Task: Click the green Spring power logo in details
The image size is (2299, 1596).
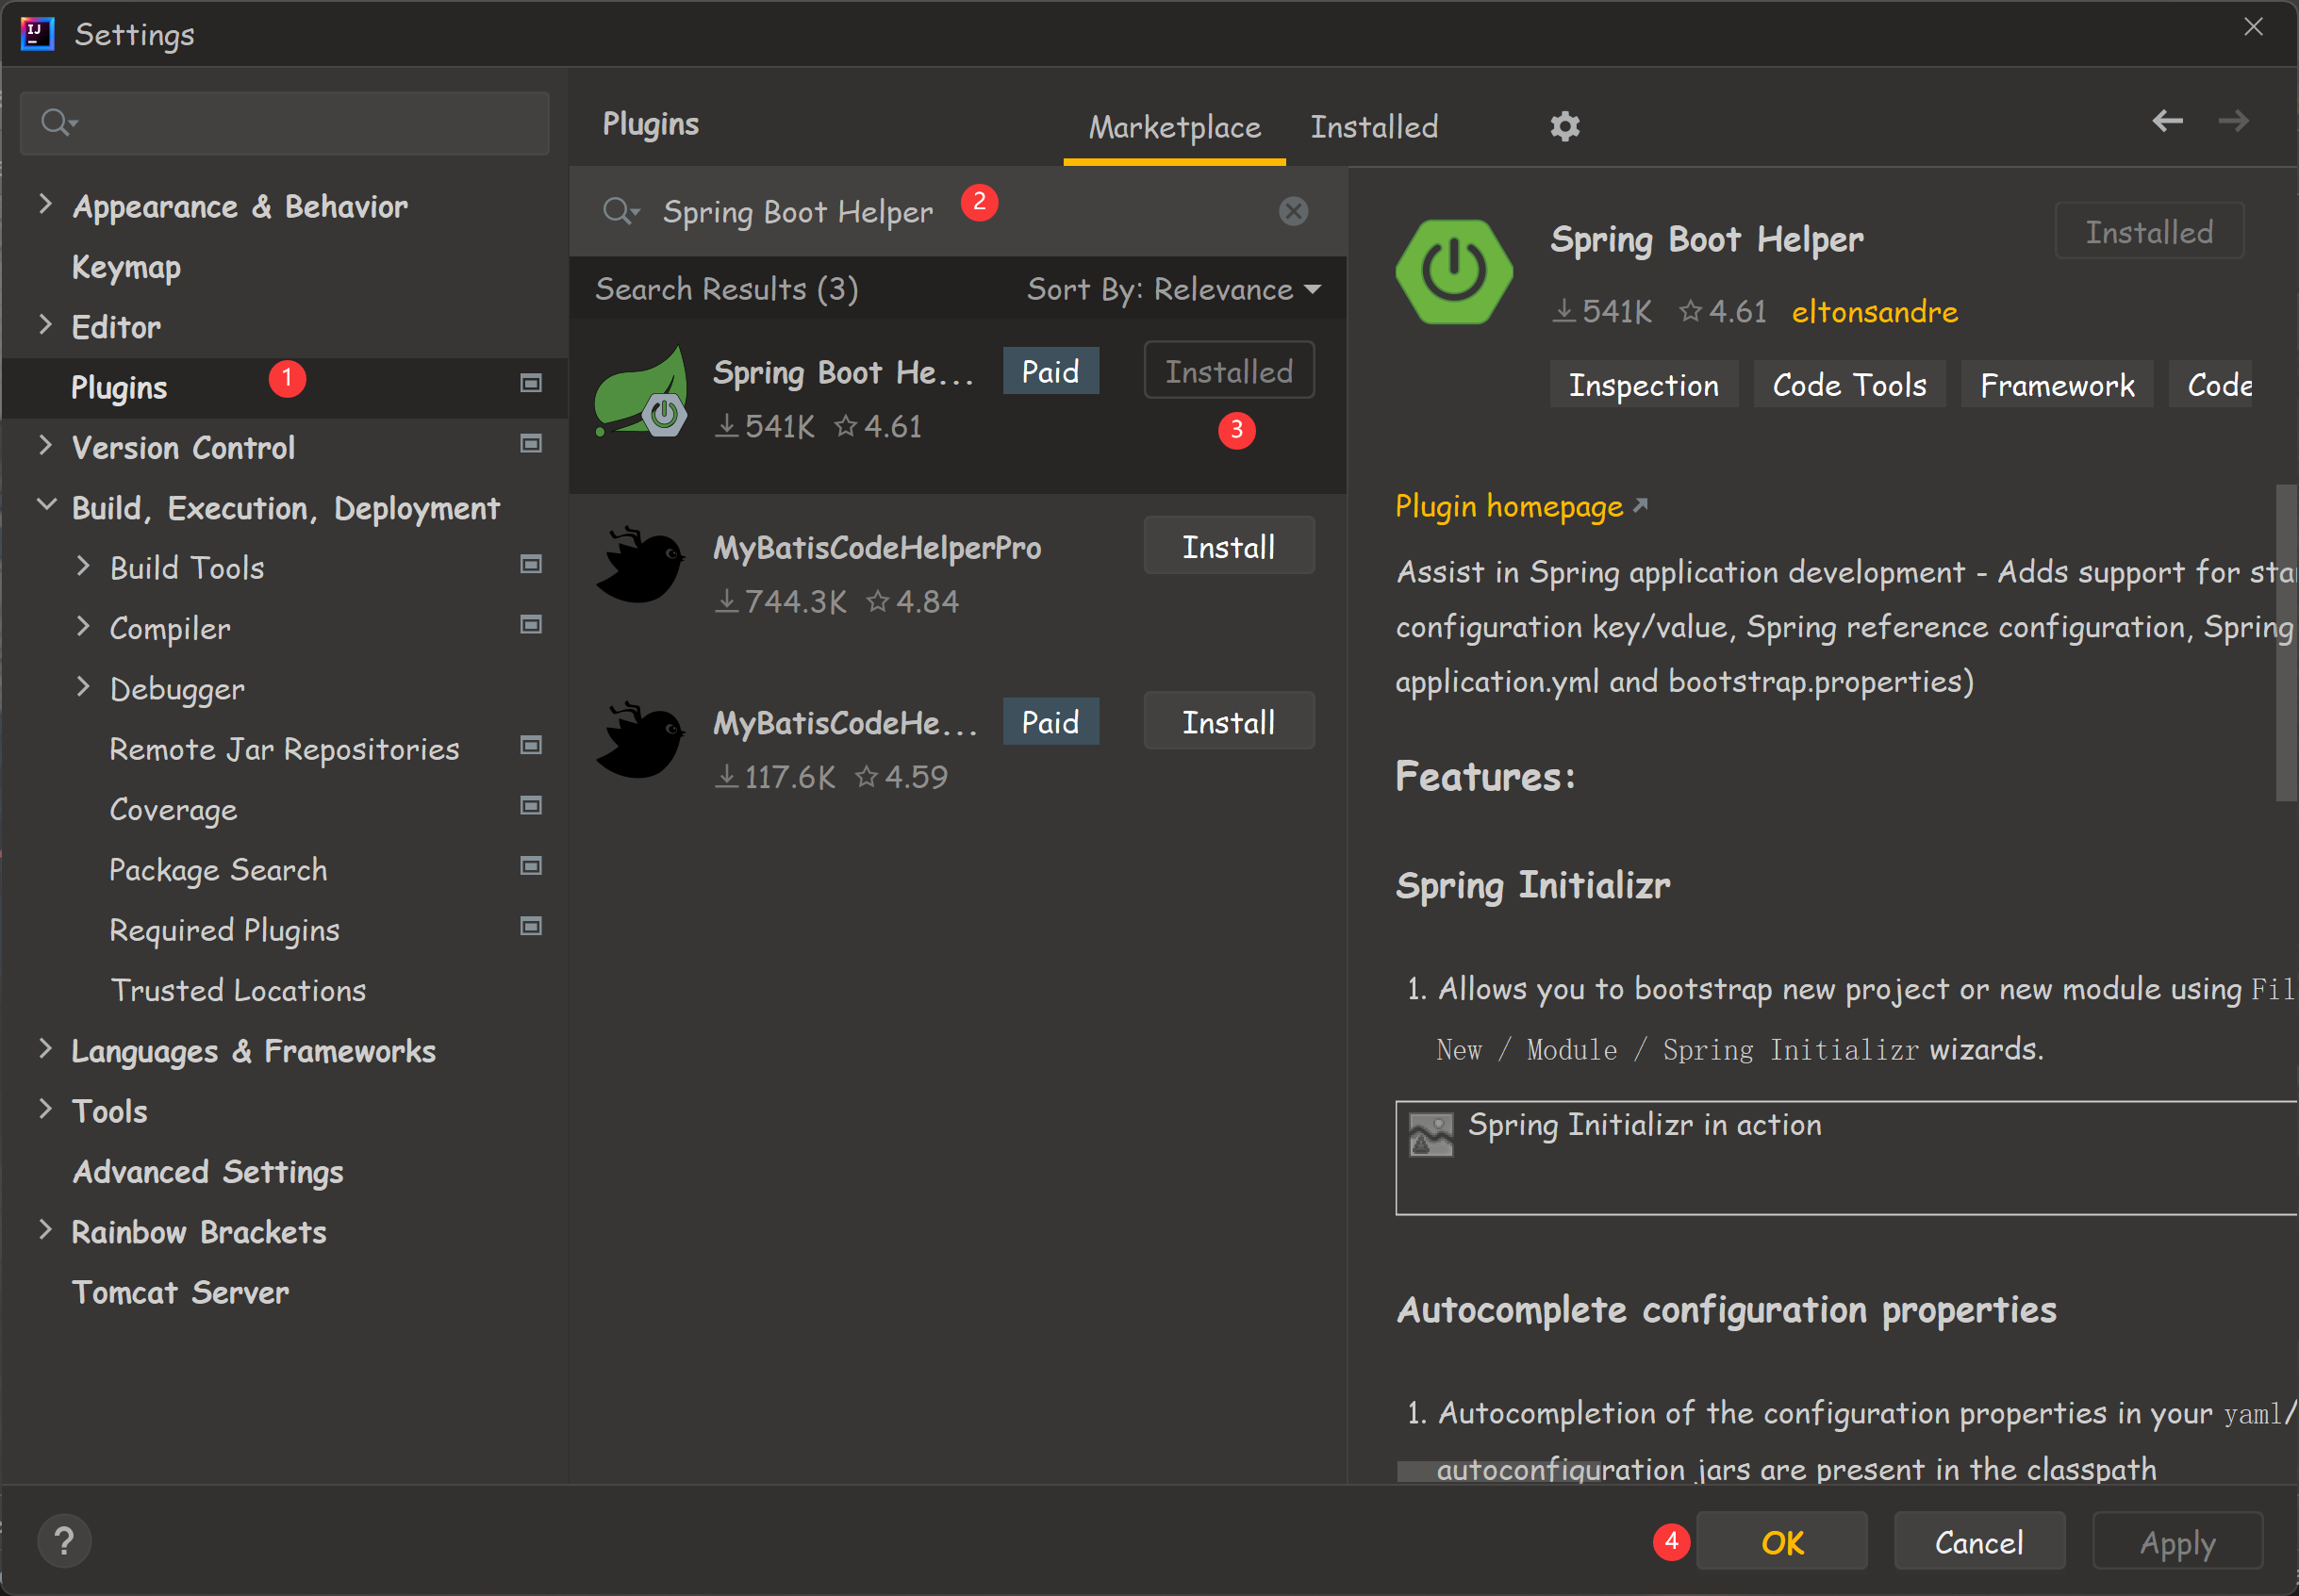Action: [x=1454, y=271]
